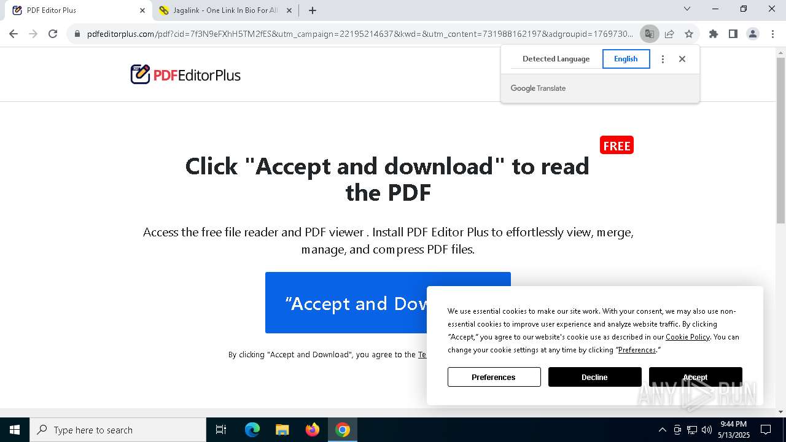Close the PDF Editor Plus tab
This screenshot has height=442, width=786.
point(142,10)
